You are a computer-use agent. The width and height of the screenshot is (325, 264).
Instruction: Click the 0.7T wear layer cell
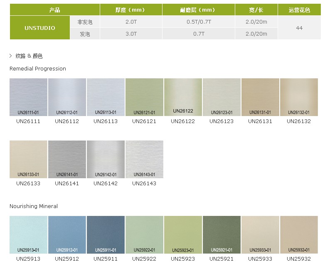pos(199,34)
